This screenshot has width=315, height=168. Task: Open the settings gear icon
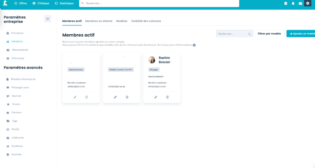point(308,3)
